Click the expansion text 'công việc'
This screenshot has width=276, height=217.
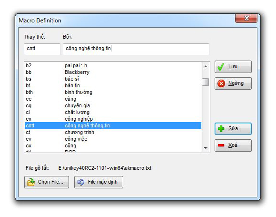(76, 139)
